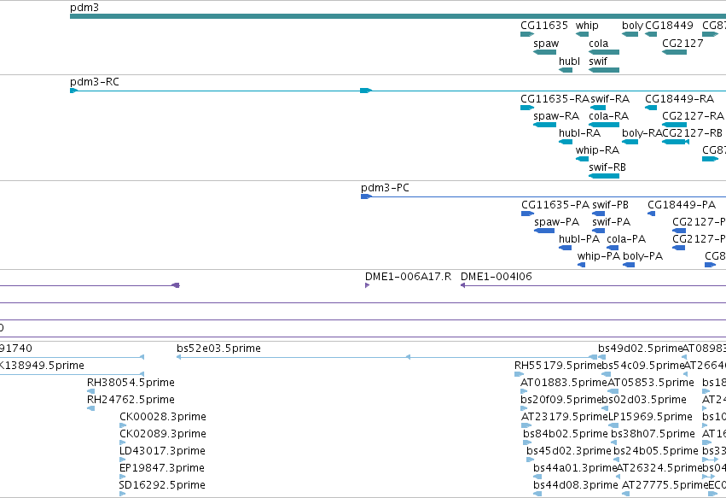The image size is (726, 498).
Task: Click the pdm3 gene label
Action: (84, 8)
